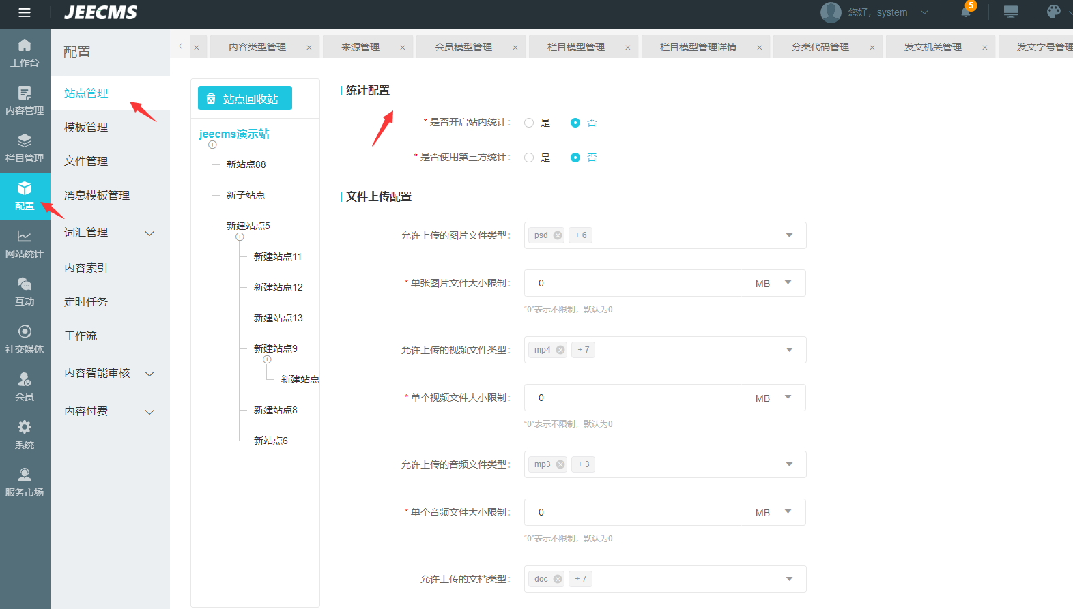This screenshot has width=1073, height=609.
Task: Select 是 for 是否使用第三方统计
Action: click(x=529, y=158)
